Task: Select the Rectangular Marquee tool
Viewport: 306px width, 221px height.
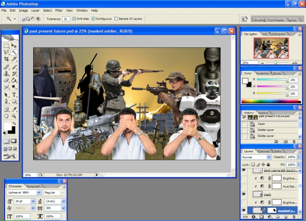Action: [6, 46]
